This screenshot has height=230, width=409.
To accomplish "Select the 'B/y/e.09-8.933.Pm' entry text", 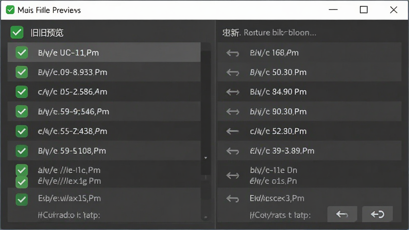I will coord(73,72).
